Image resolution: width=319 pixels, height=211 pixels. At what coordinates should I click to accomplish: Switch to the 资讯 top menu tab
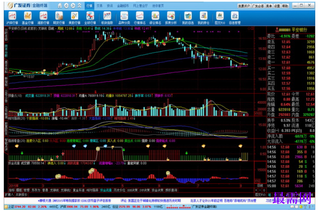(110, 6)
